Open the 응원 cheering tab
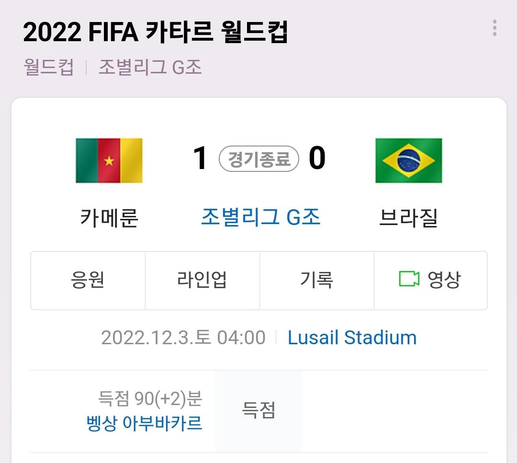517x463 pixels. [88, 280]
